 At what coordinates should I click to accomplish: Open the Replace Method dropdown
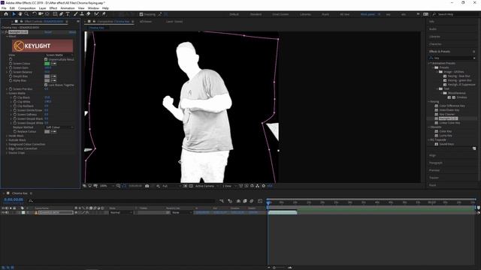[59, 127]
